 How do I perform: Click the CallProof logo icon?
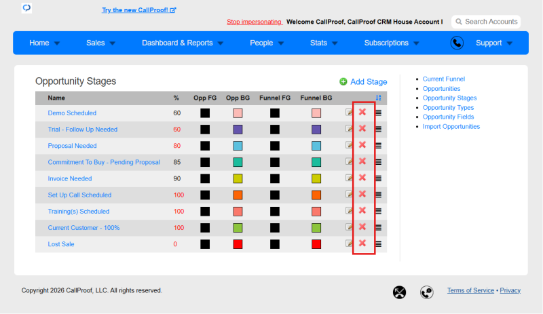[26, 7]
